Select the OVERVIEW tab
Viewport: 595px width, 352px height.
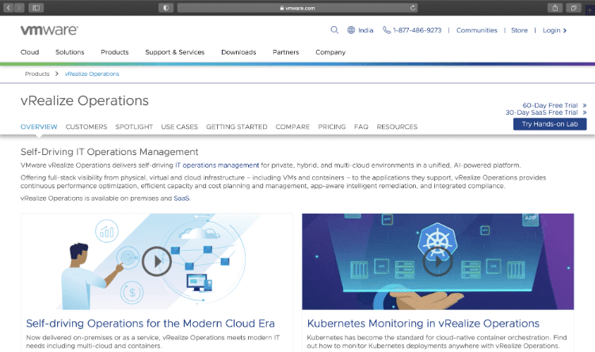(39, 127)
